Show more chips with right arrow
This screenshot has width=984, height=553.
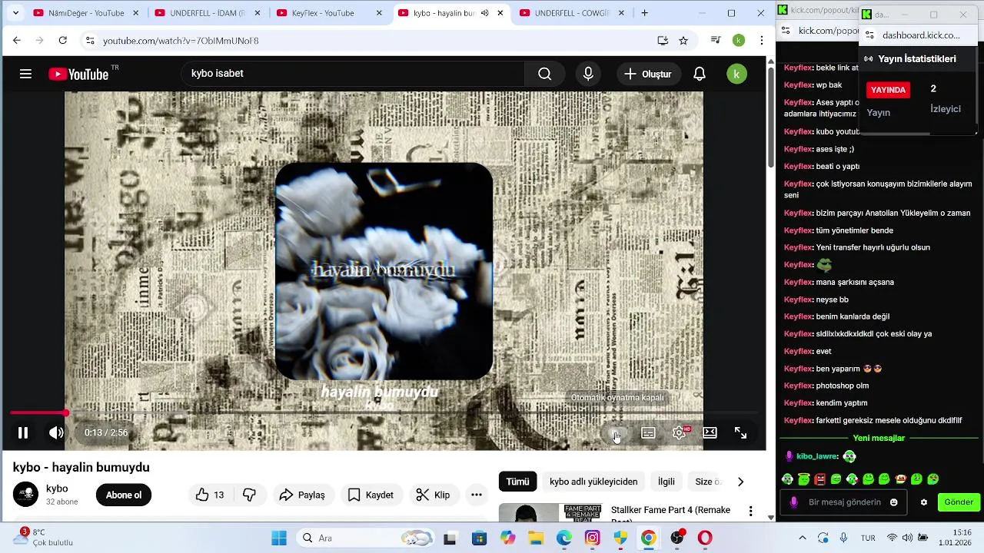(x=740, y=482)
